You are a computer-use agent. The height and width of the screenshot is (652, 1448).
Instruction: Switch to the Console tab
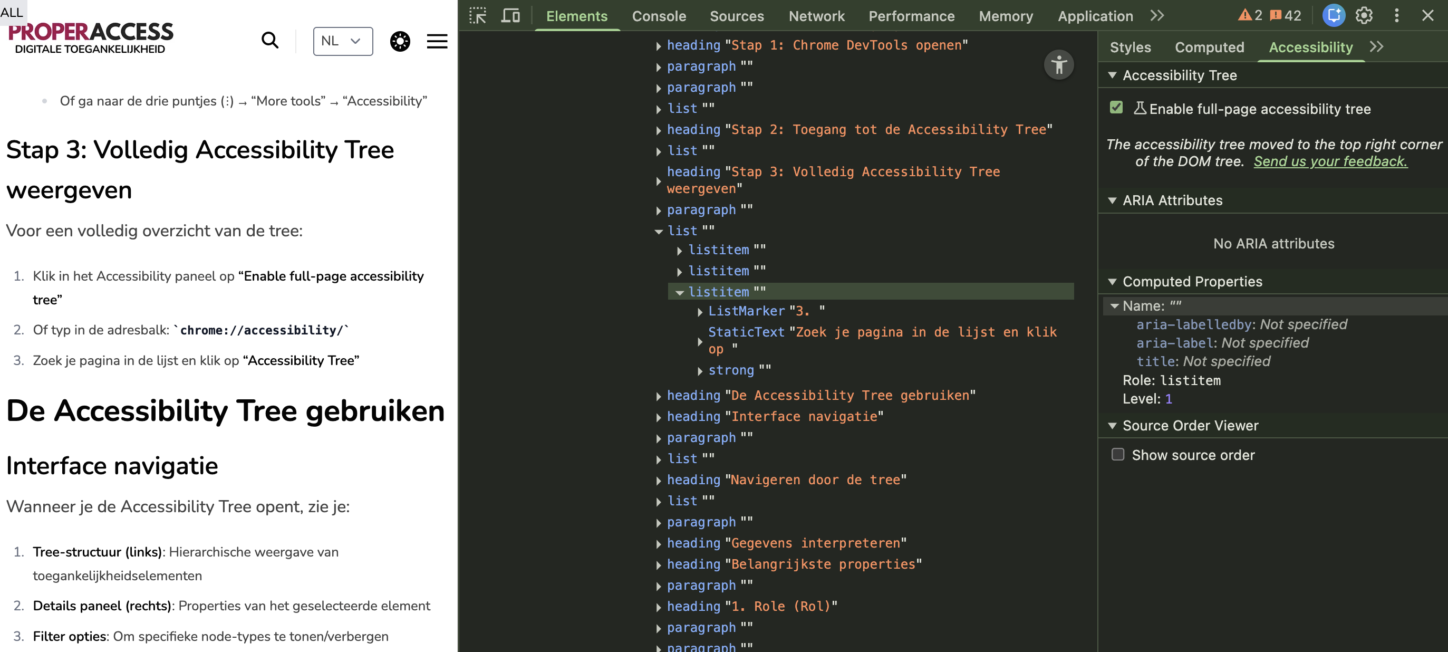tap(658, 16)
